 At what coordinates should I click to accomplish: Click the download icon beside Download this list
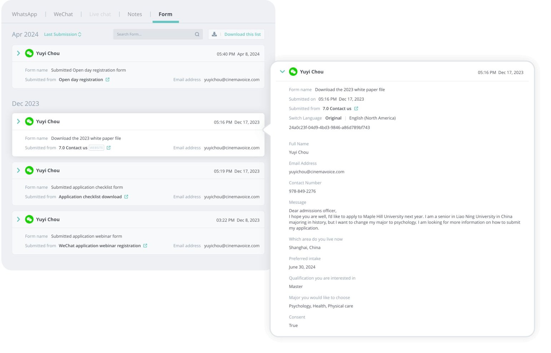coord(214,34)
